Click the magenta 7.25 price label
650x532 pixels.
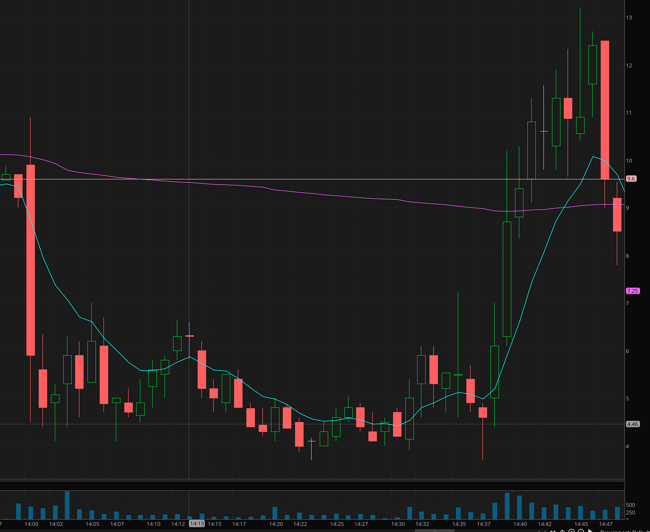(x=633, y=291)
